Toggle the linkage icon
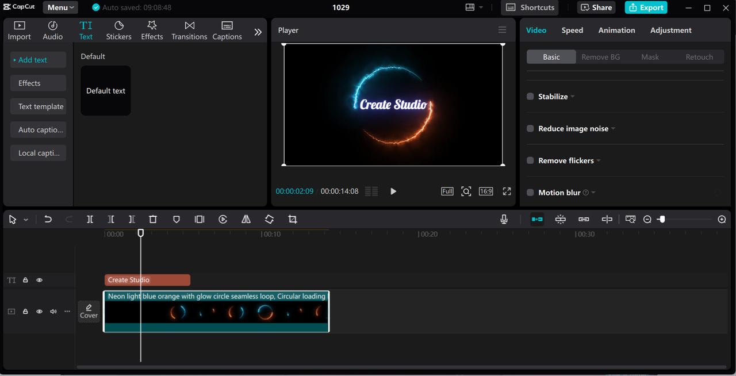The height and width of the screenshot is (376, 736). click(x=584, y=219)
